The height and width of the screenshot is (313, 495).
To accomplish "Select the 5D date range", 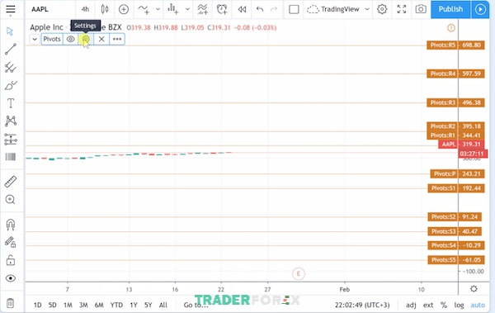I will coord(53,305).
